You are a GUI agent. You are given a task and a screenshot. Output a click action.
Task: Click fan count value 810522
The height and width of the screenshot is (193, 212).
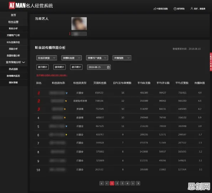click(99, 93)
